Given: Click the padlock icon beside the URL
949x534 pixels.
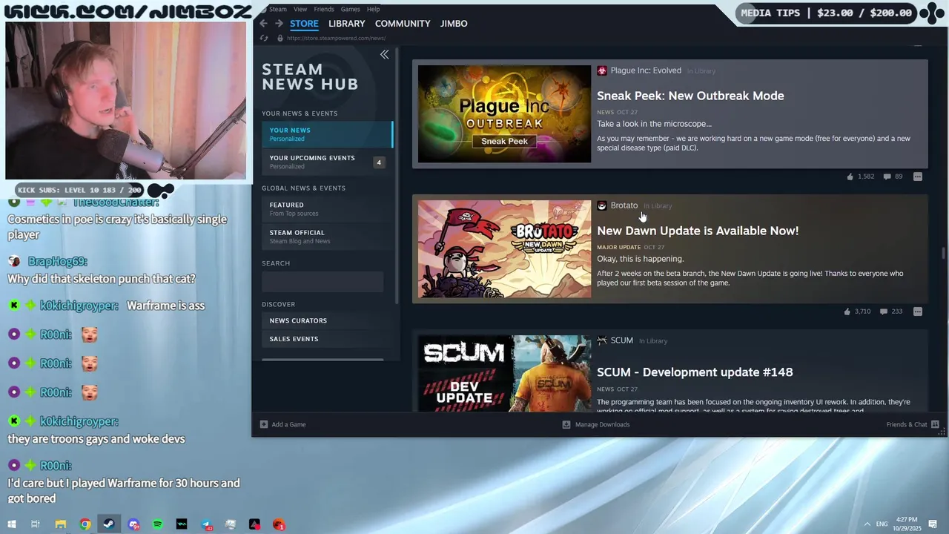Looking at the screenshot, I should point(280,38).
